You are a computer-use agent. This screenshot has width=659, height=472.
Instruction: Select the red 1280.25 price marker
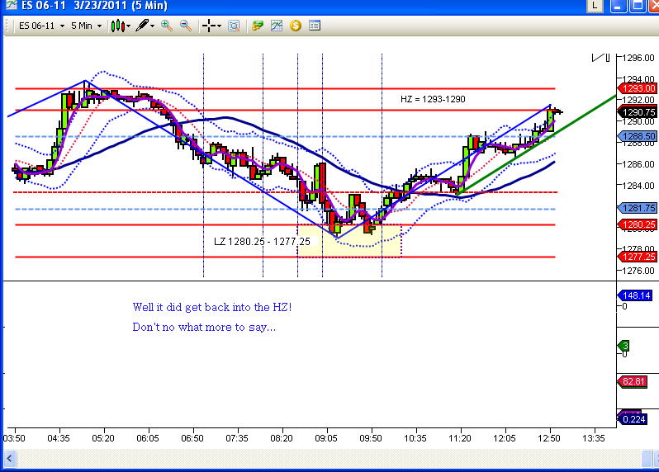pos(638,224)
